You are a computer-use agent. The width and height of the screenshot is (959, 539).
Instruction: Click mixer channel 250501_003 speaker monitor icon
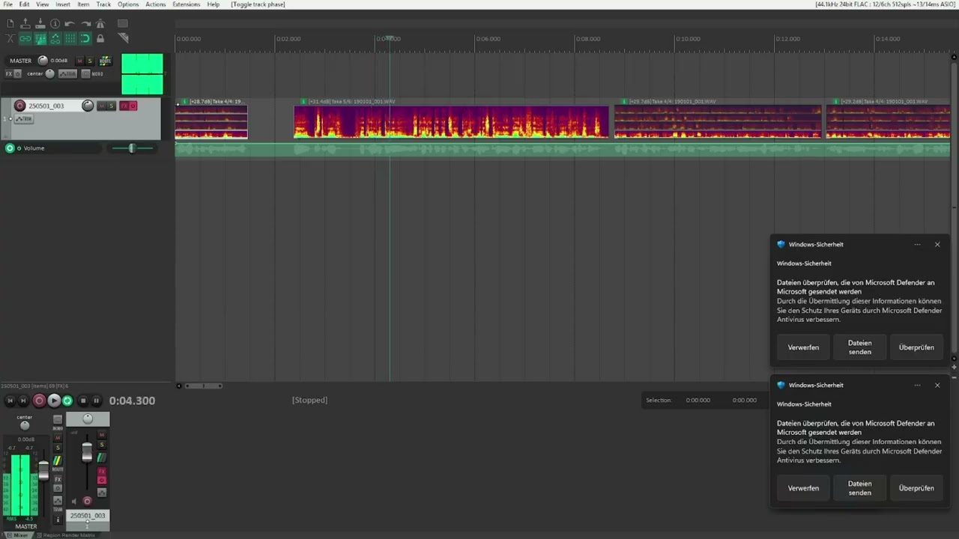[x=73, y=502]
